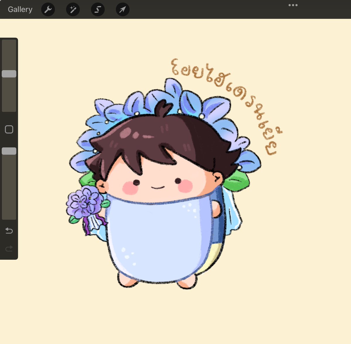Return to the Gallery
Image resolution: width=351 pixels, height=344 pixels.
click(x=20, y=9)
